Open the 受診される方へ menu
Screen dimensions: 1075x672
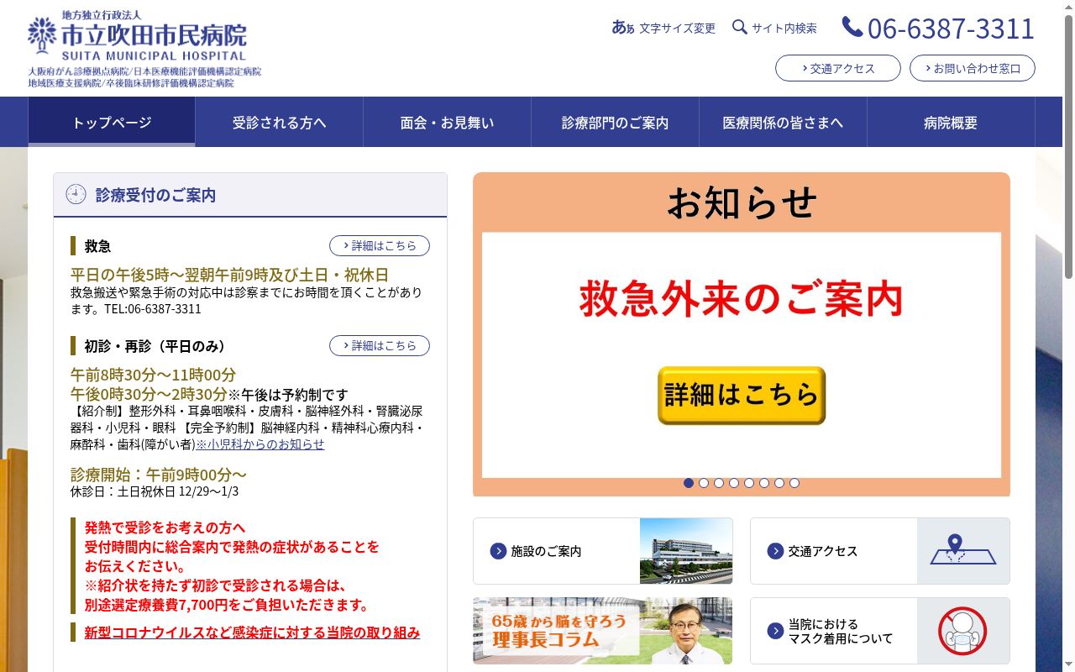point(280,122)
